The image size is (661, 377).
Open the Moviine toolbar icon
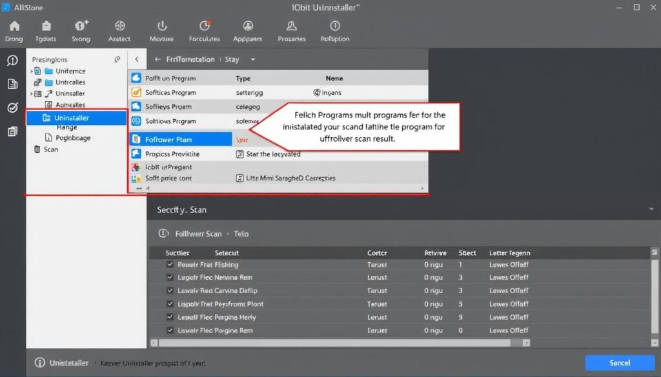(161, 31)
